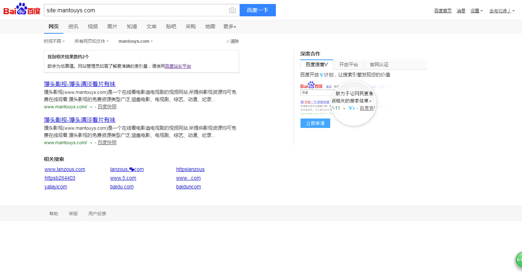Expand the mantouys.com site filter
The height and width of the screenshot is (279, 522).
pyautogui.click(x=136, y=41)
